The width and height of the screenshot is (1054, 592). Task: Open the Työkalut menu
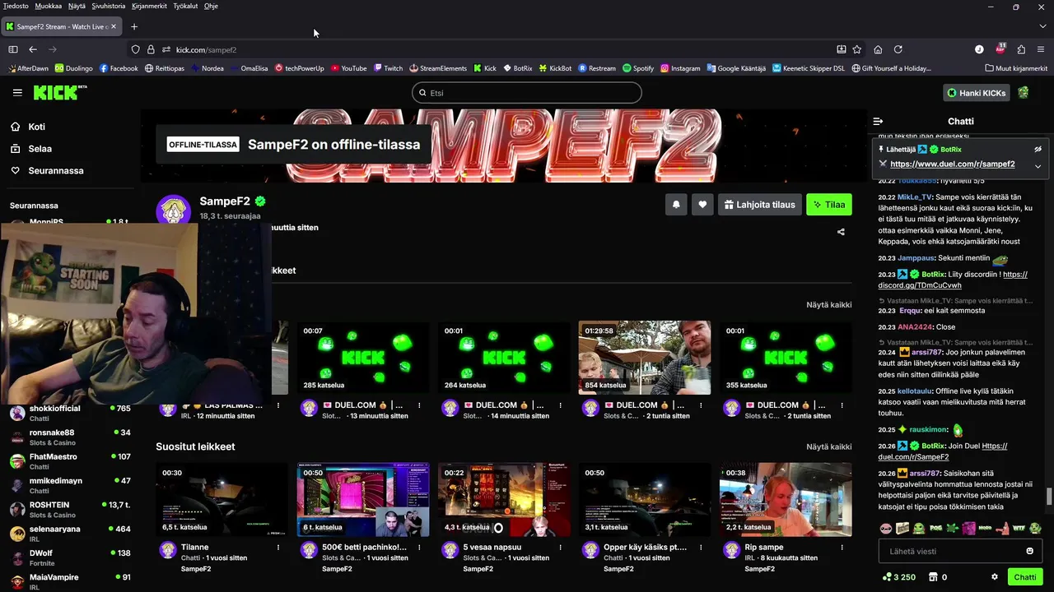[x=184, y=6]
